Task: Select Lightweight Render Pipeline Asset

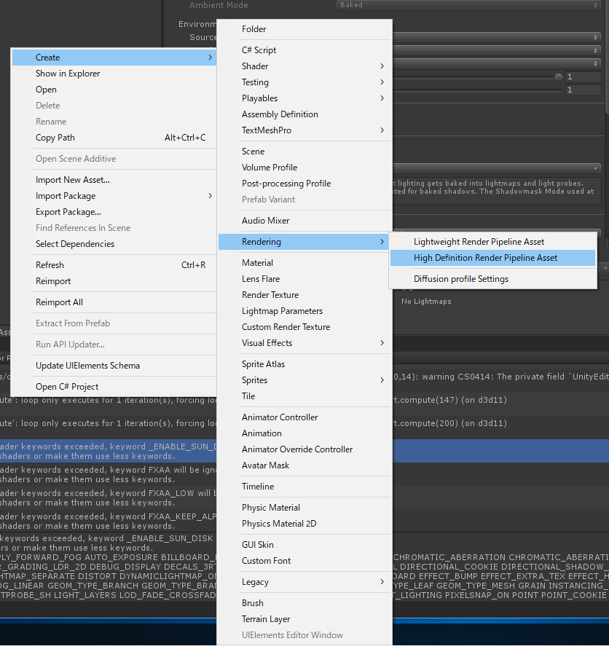Action: pos(492,242)
